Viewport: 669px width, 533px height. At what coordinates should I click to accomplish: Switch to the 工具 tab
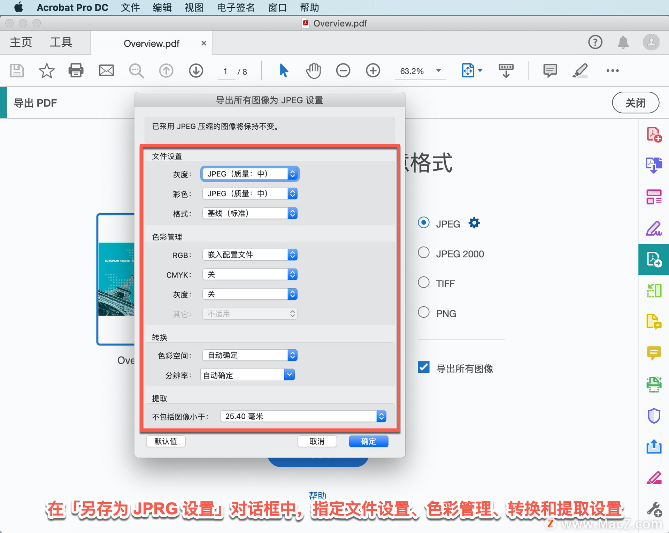tap(61, 43)
